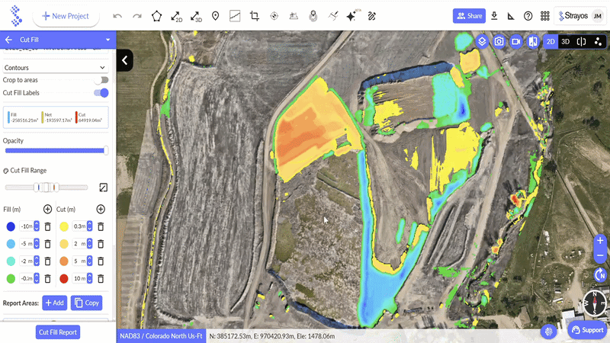610x343 pixels.
Task: Activate the crop tool in toolbar
Action: tap(255, 15)
